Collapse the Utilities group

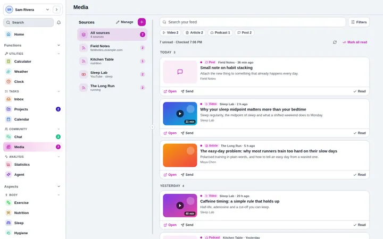tap(59, 54)
